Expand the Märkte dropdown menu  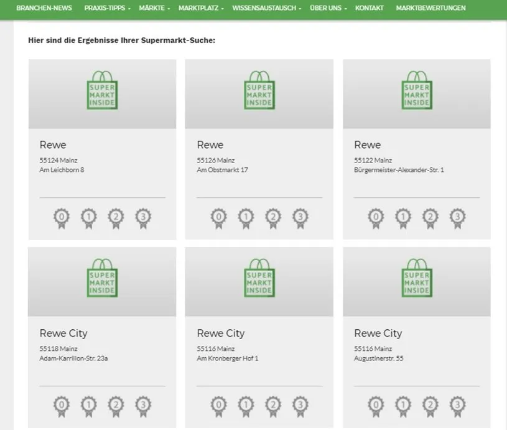(154, 8)
